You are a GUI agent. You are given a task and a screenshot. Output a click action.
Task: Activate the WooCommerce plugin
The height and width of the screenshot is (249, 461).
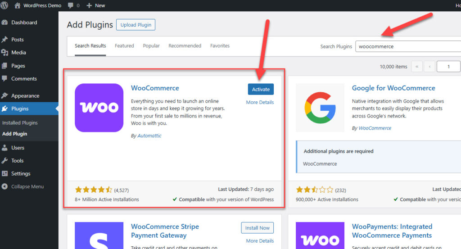click(261, 89)
